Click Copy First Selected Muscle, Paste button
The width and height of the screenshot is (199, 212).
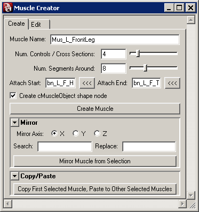tap(95, 189)
